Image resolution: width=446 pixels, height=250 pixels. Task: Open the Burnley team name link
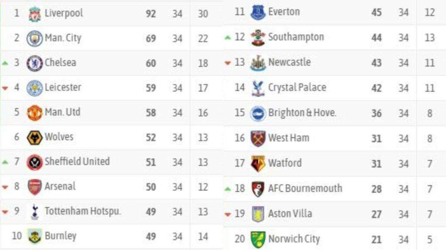pyautogui.click(x=61, y=236)
